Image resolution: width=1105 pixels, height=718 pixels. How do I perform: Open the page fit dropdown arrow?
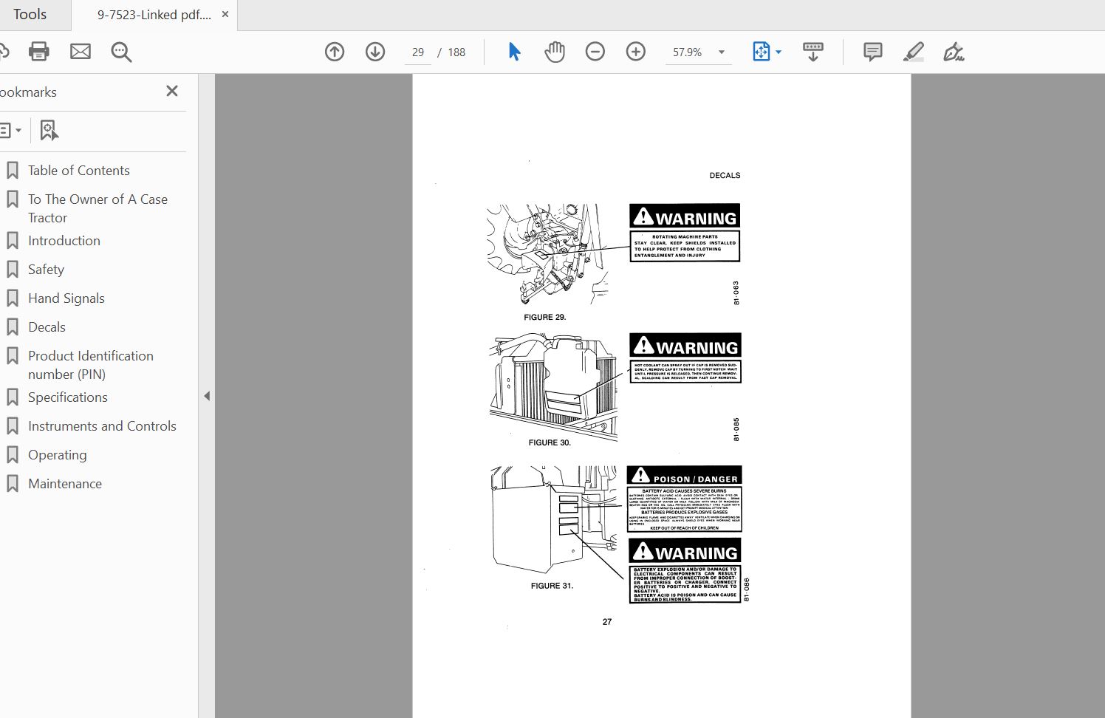click(x=777, y=52)
